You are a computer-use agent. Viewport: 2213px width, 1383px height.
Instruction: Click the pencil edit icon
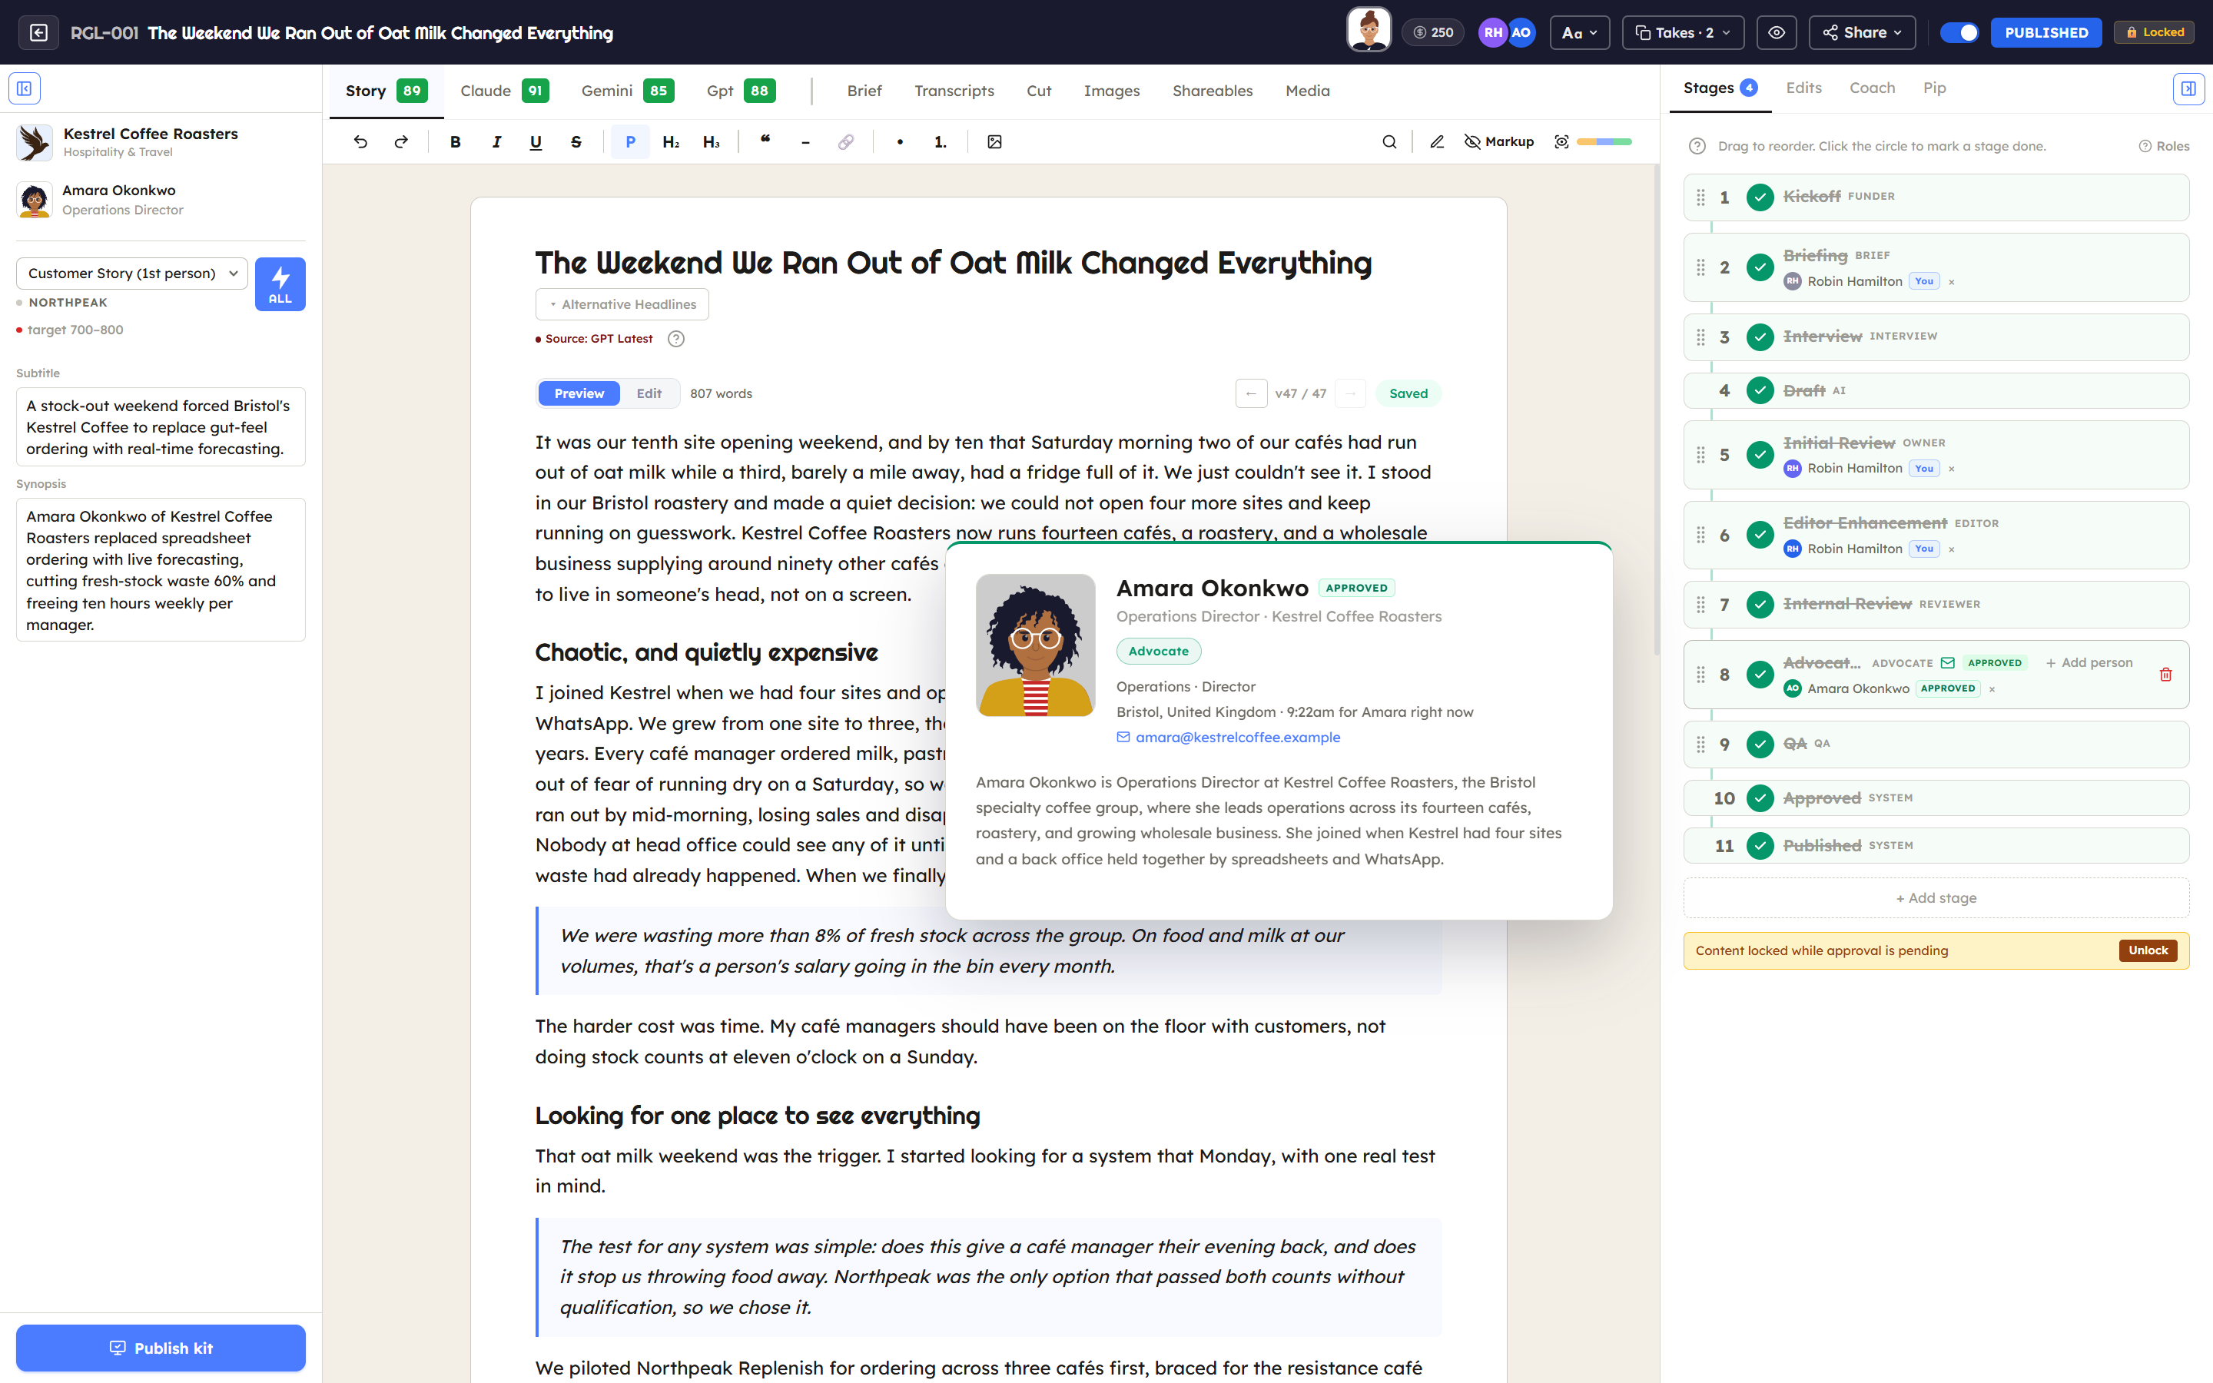click(1437, 142)
